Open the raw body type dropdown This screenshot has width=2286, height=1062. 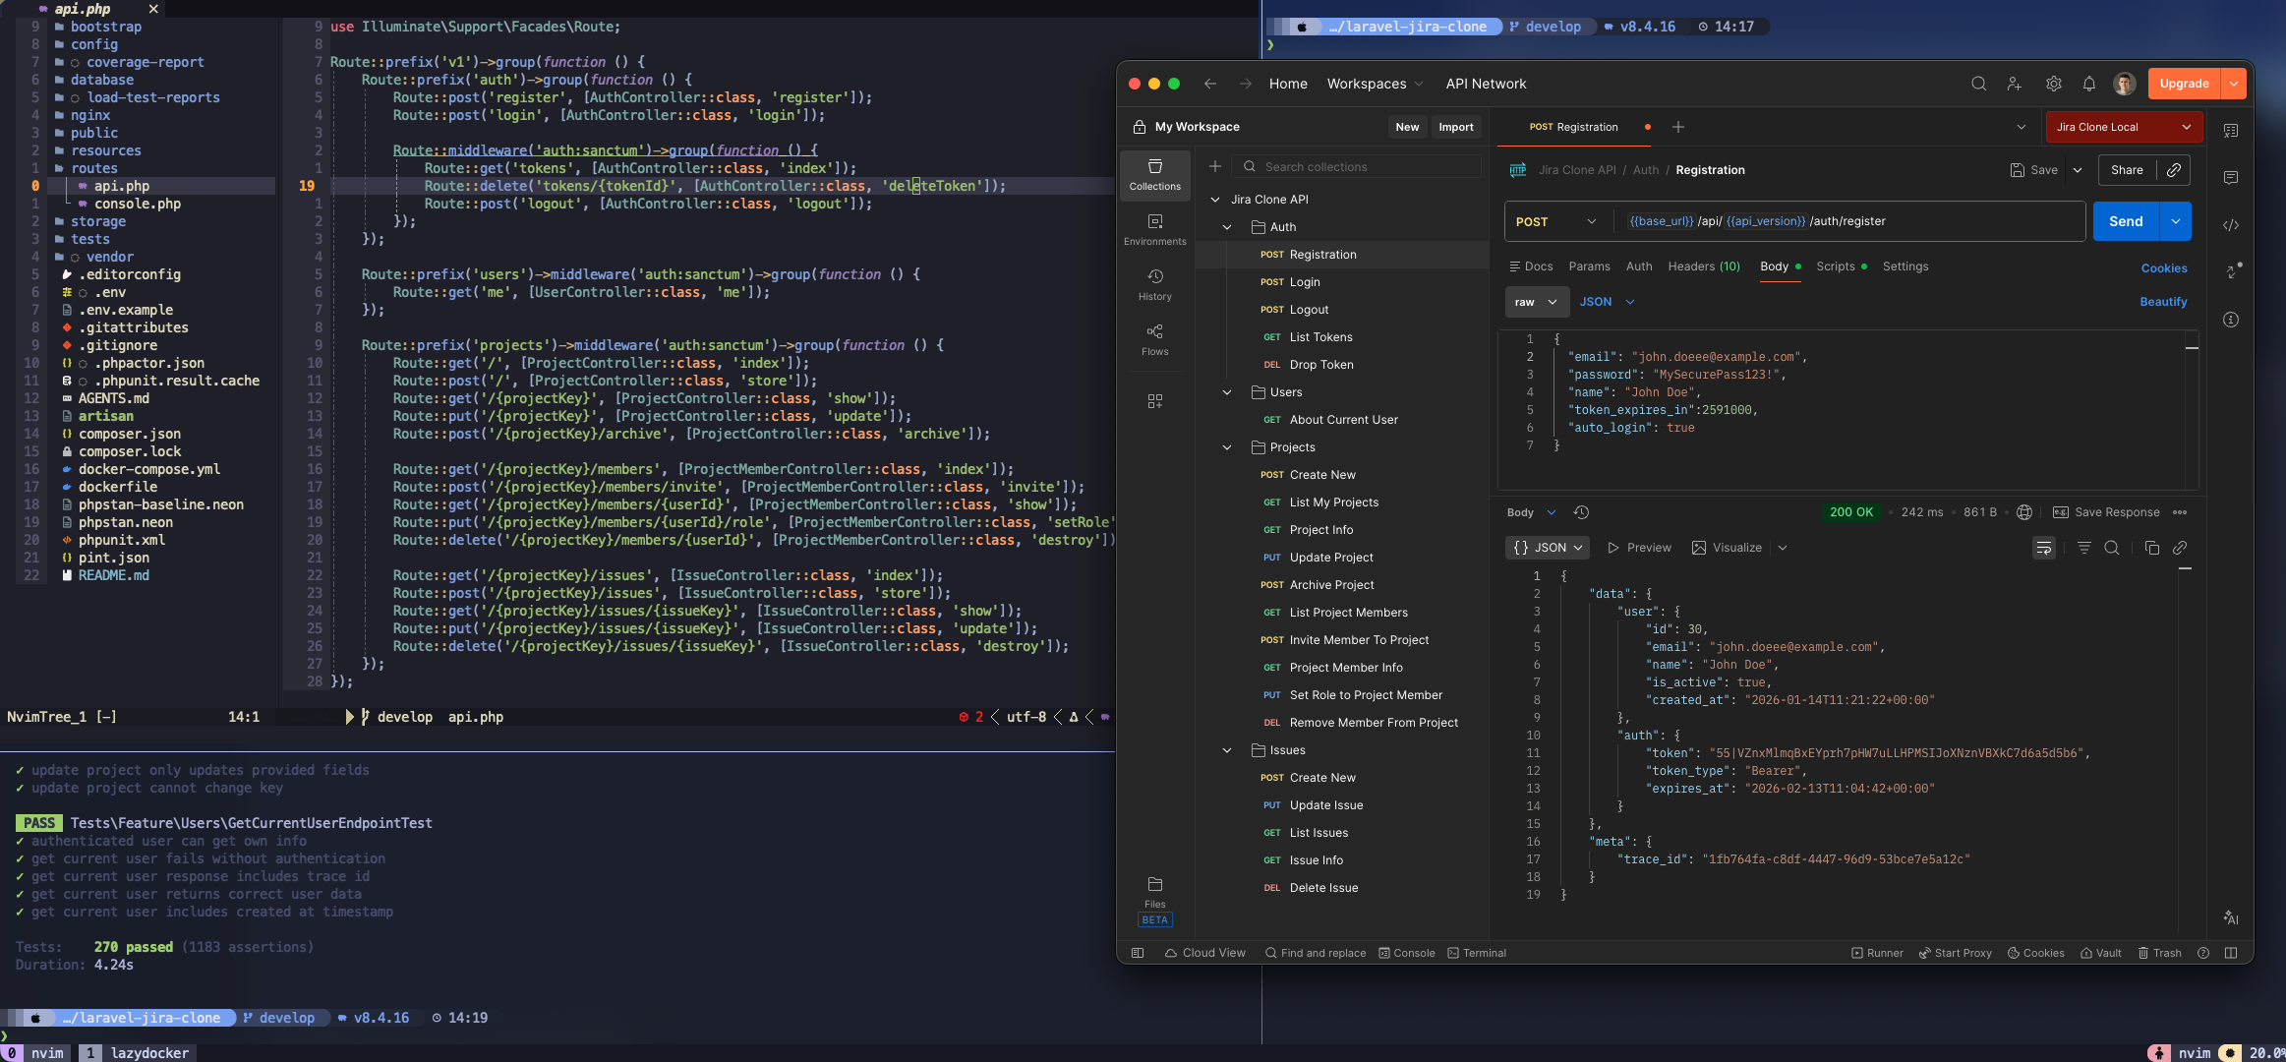tap(1535, 302)
